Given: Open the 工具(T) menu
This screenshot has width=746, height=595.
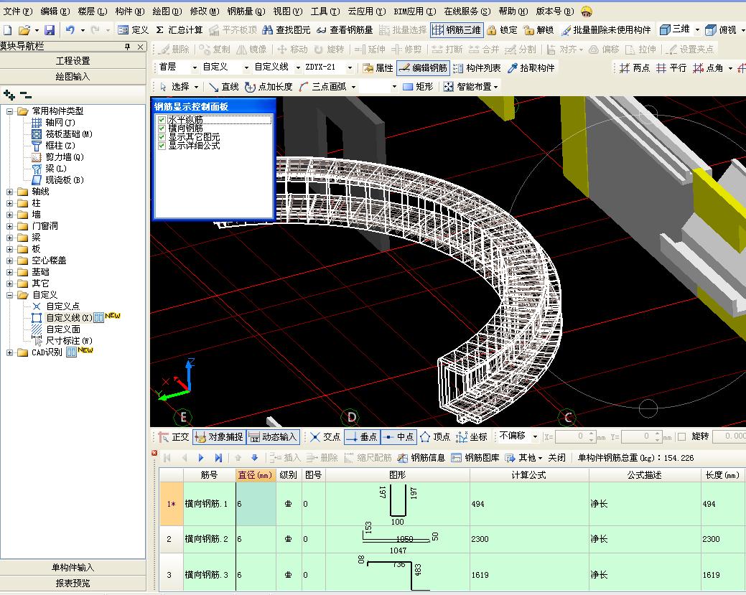Looking at the screenshot, I should [325, 11].
